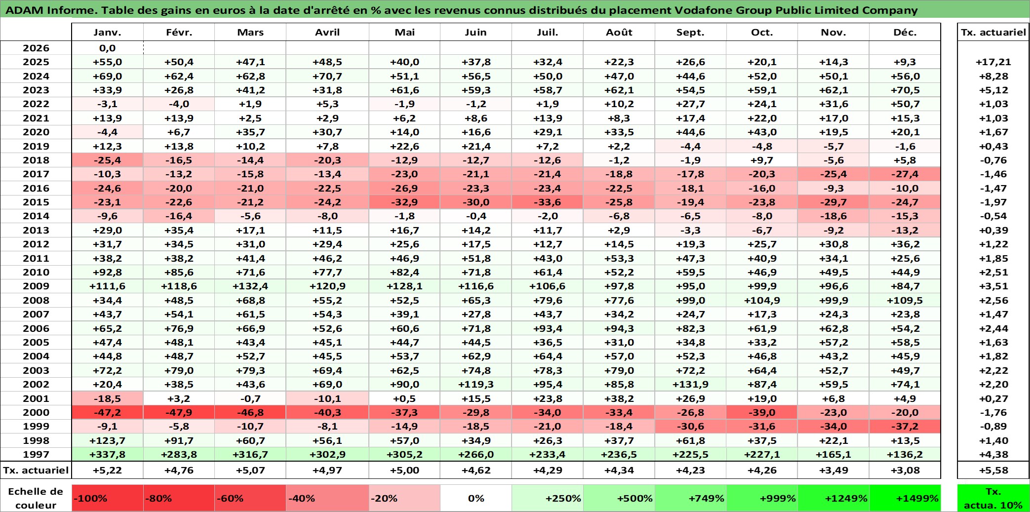Select the -27,4 cell in December 2017
The height and width of the screenshot is (512, 1030).
tap(905, 174)
